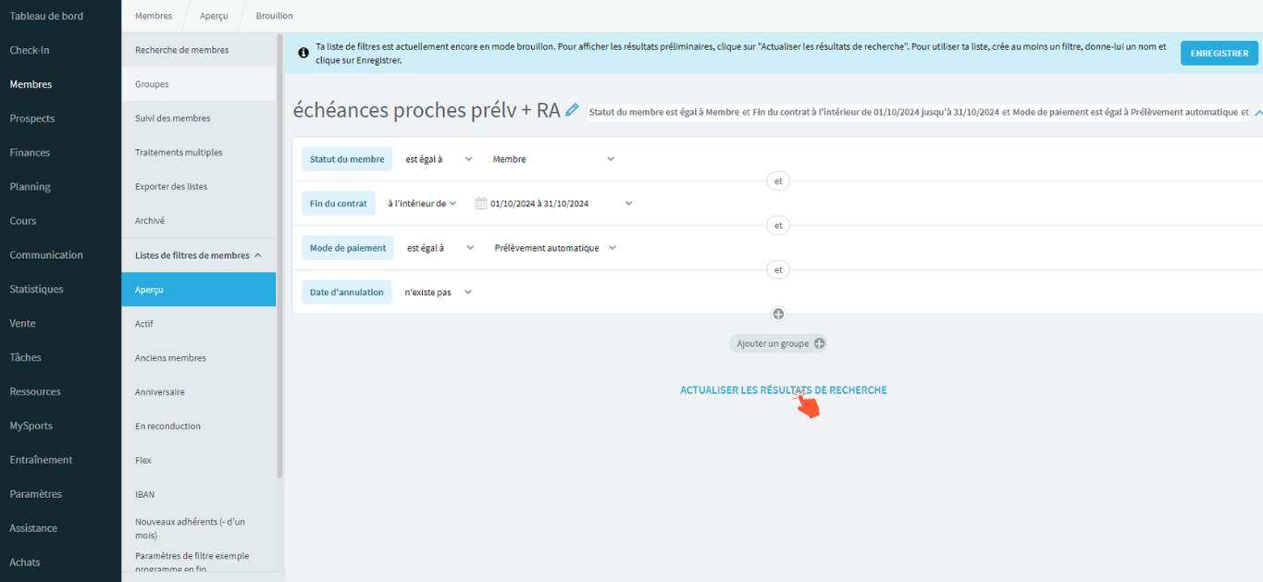Click the Ajouter un groupe button
This screenshot has height=582, width=1263.
click(x=778, y=343)
